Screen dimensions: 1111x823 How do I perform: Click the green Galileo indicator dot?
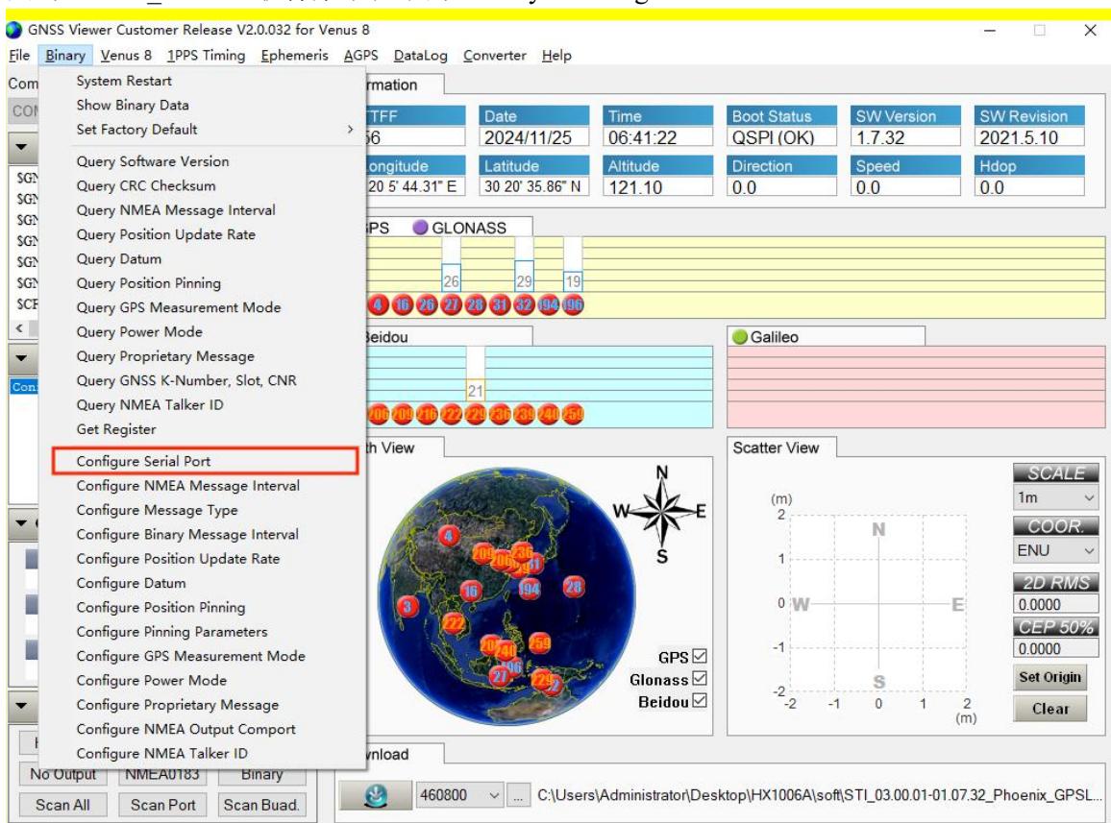point(740,337)
